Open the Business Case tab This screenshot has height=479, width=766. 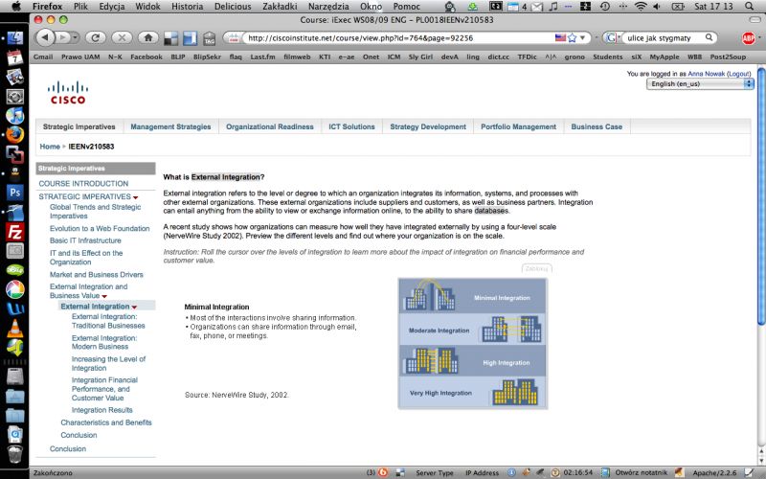tap(597, 126)
